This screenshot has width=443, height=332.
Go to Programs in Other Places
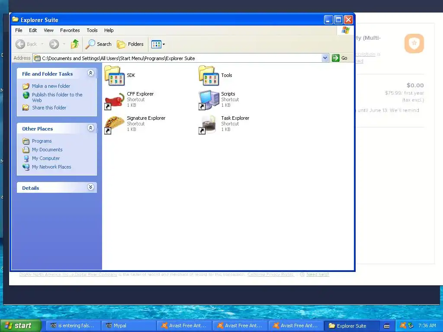tap(42, 141)
